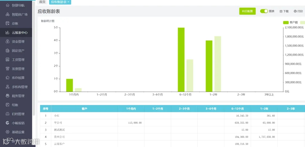Click customer name 测试测试 in table

[x=59, y=130]
